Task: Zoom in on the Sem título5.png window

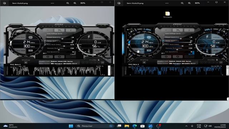Action: (75, 3)
